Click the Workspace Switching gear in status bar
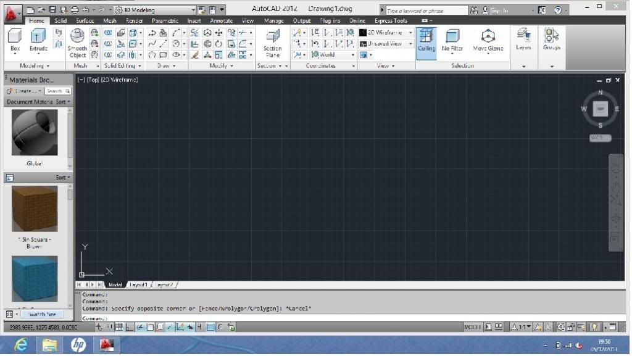 560,327
